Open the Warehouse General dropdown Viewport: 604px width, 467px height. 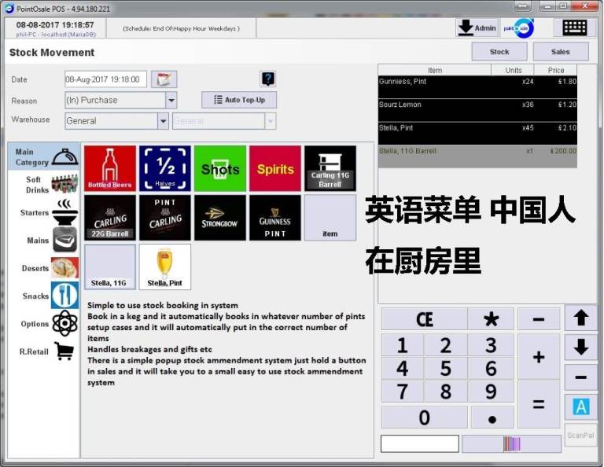tap(164, 121)
